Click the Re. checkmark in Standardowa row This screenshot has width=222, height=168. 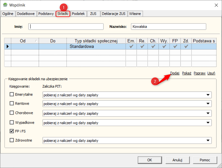142,46
